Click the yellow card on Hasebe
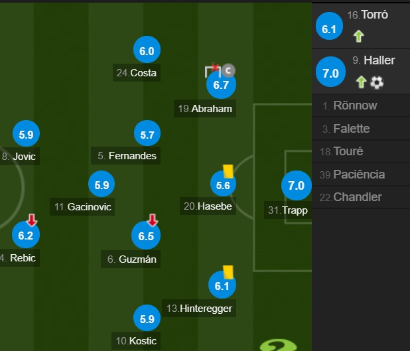The width and height of the screenshot is (410, 351). [227, 171]
